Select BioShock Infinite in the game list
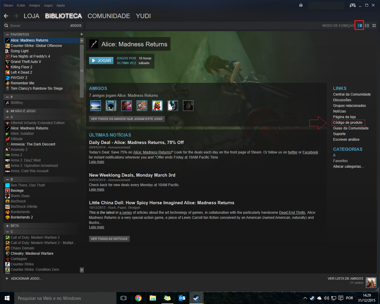The height and width of the screenshot is (304, 380). [42, 207]
